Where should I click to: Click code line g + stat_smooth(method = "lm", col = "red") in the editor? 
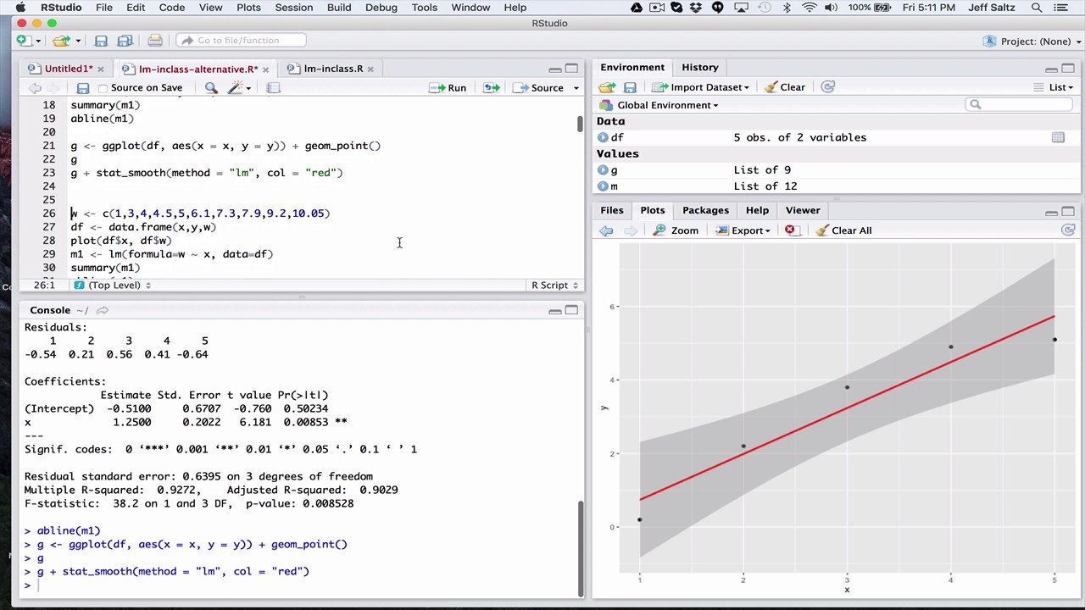207,173
